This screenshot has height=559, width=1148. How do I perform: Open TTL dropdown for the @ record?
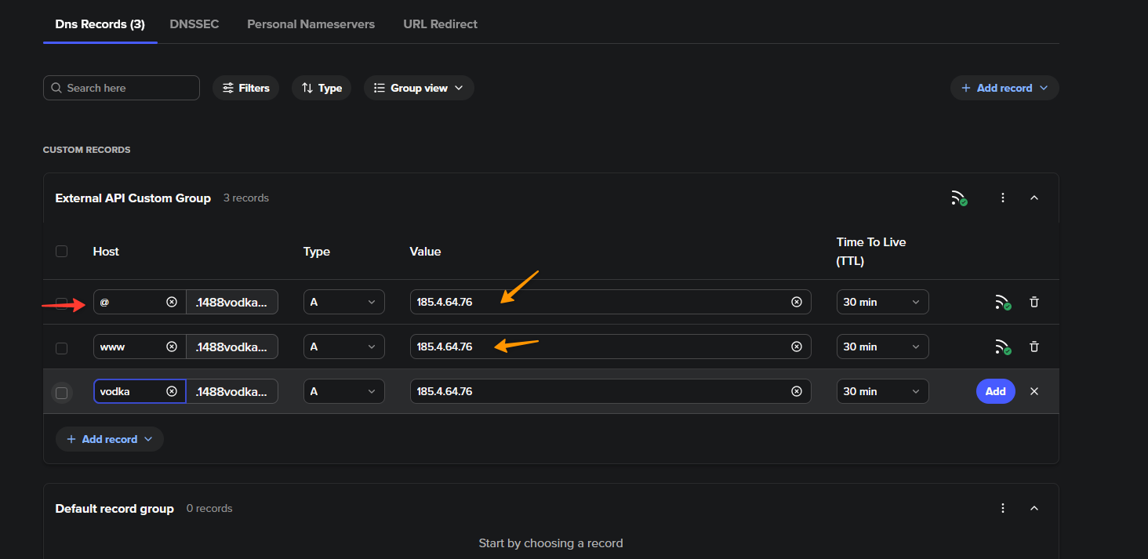882,302
